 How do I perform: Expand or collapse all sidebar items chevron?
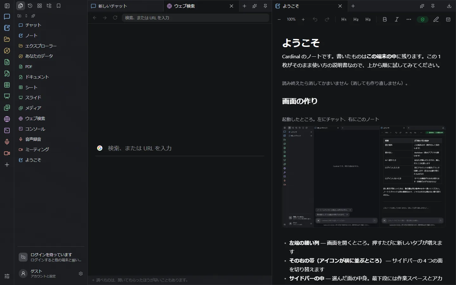pos(26,16)
